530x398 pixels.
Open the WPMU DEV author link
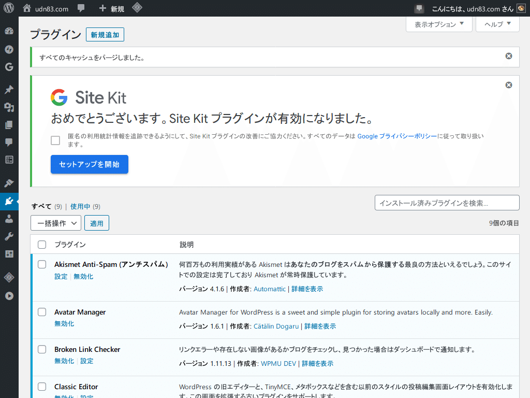(278, 363)
